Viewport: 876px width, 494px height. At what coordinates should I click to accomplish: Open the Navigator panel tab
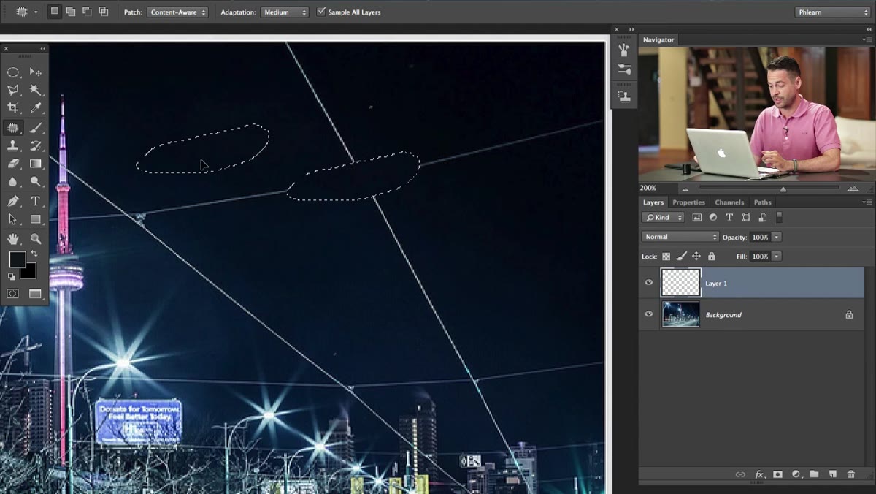pyautogui.click(x=658, y=40)
